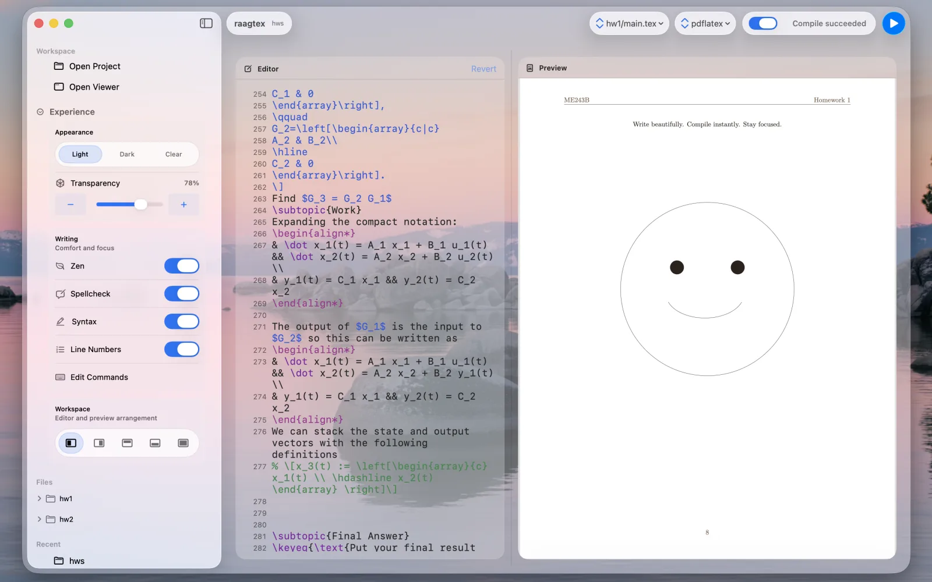Click the raagtex project title pill
932x582 pixels.
coord(259,23)
